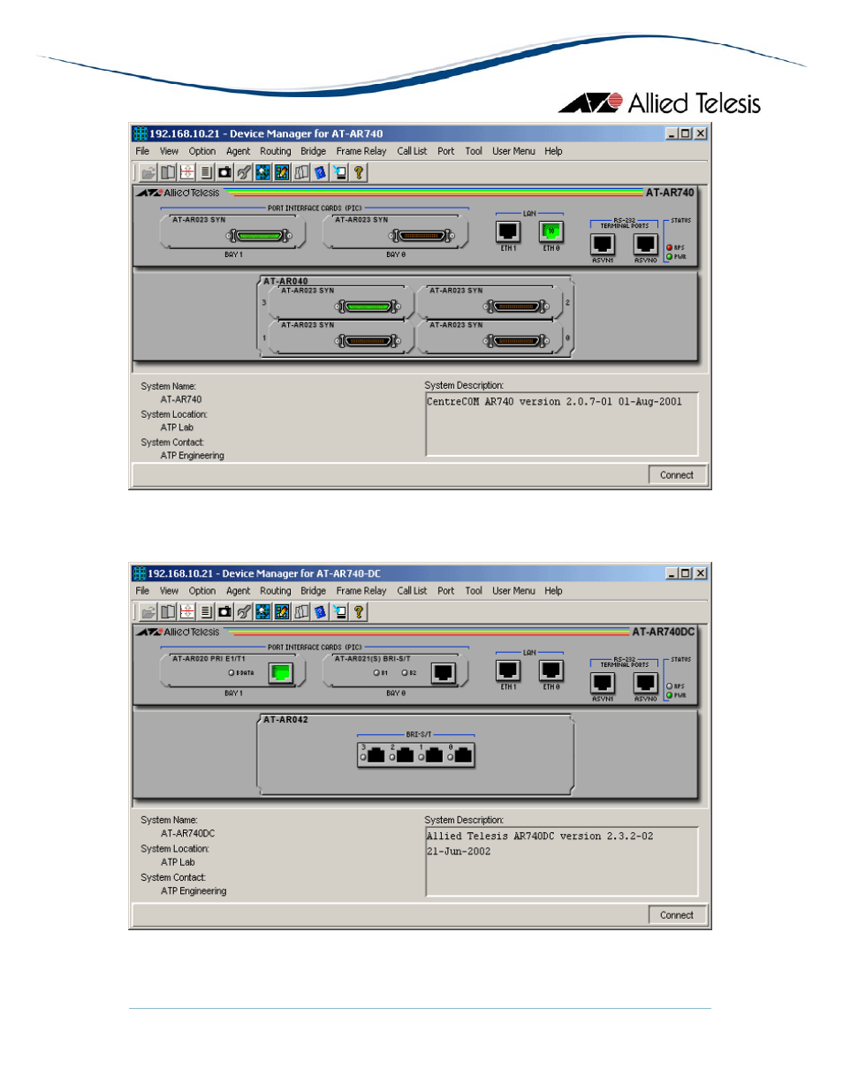This screenshot has width=843, height=1091.
Task: Click the network map pencil icon in AT-AR740-DC toolbar
Action: (282, 611)
